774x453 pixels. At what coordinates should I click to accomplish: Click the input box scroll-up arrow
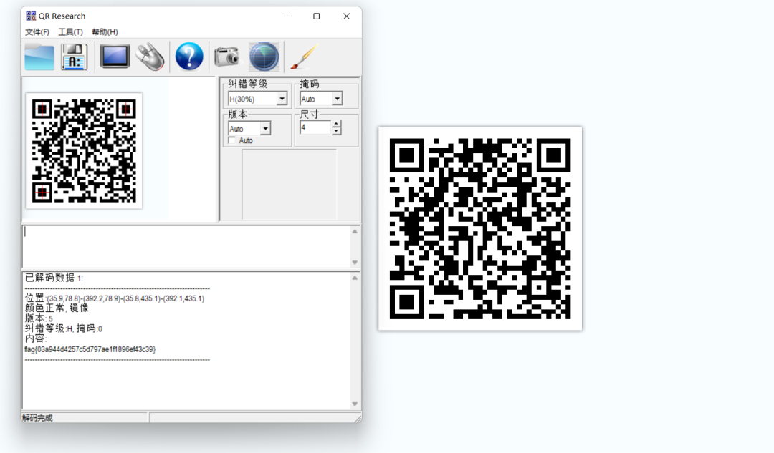355,231
